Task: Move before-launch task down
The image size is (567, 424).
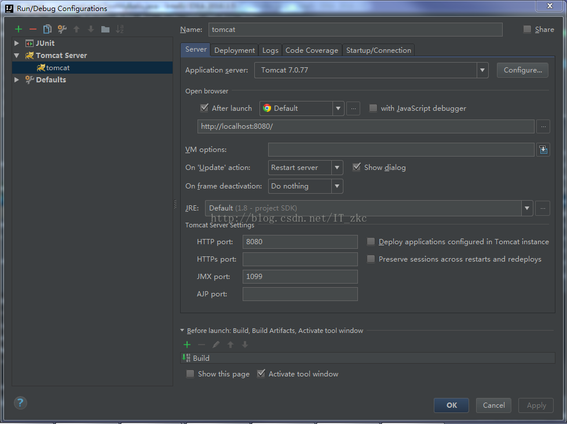Action: 245,345
